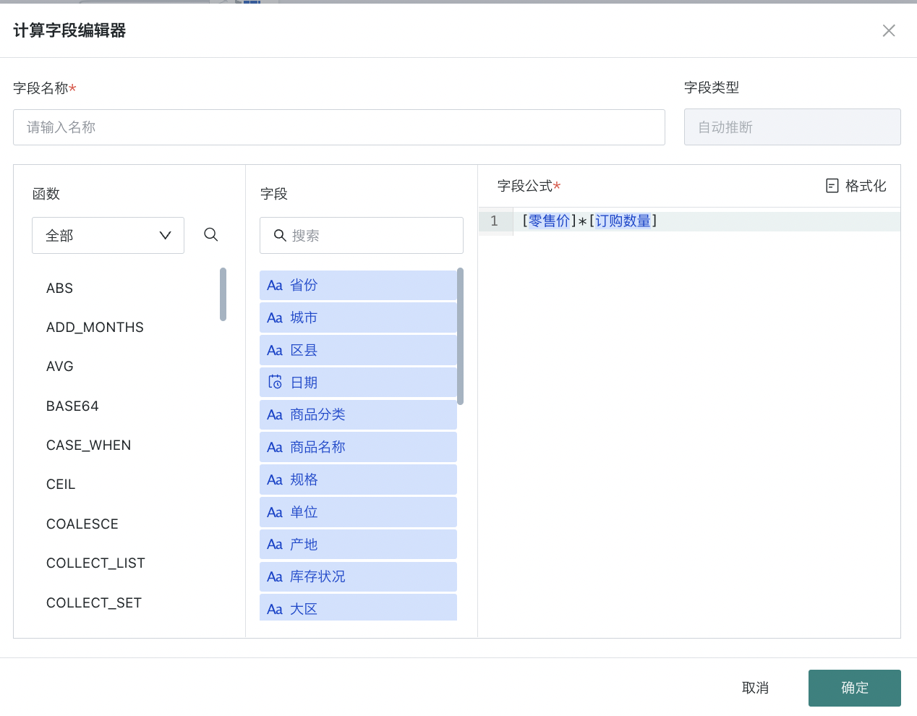Viewport: 917px width, 716px height.
Task: Click the function list scrollbar
Action: tap(223, 294)
